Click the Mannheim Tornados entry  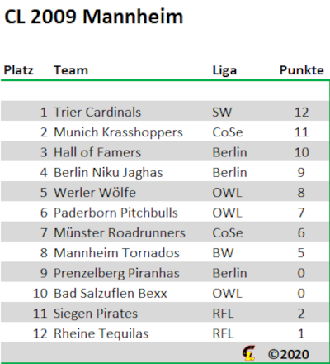tap(116, 253)
